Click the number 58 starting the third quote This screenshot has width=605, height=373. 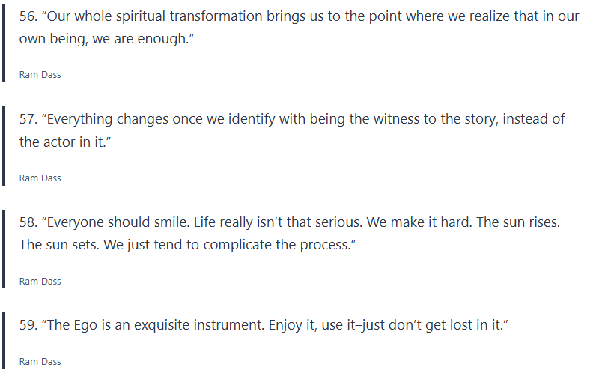(27, 222)
